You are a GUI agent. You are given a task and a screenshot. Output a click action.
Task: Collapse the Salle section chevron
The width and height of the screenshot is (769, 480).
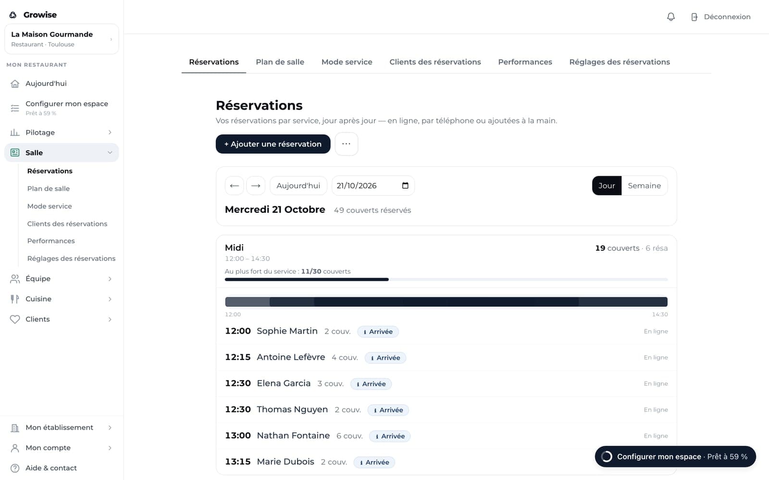coord(110,153)
